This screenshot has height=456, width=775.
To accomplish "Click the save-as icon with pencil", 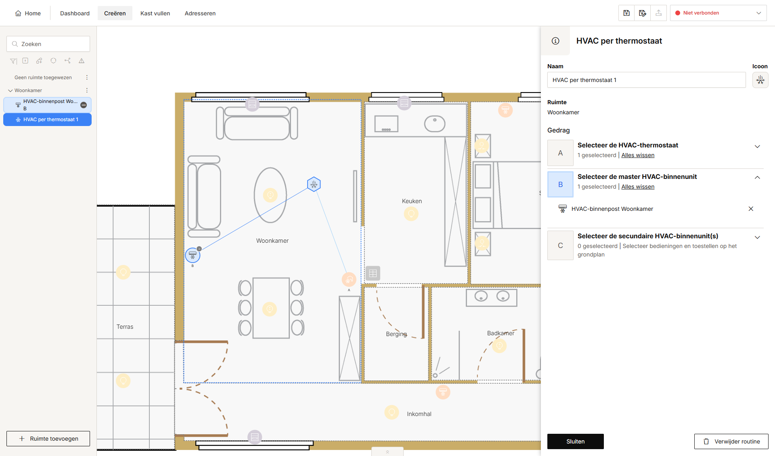I will click(x=643, y=13).
